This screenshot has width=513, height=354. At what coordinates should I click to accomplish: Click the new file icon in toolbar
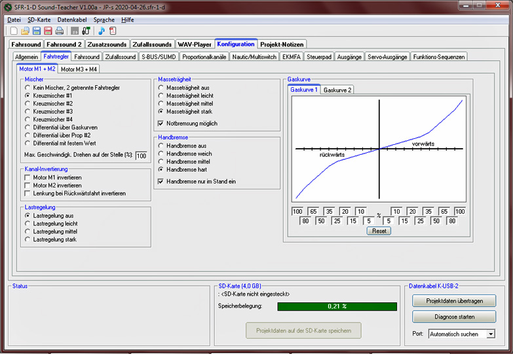coord(14,31)
